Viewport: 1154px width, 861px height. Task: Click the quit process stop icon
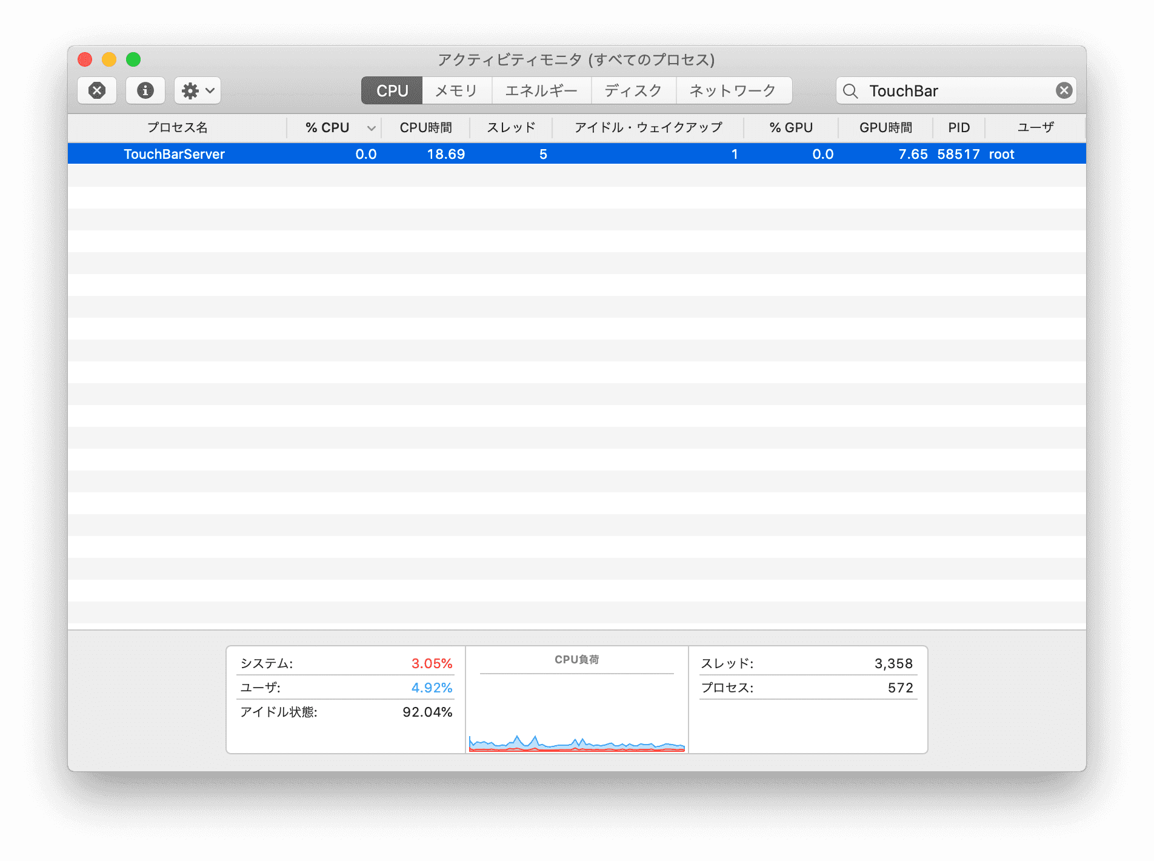97,91
